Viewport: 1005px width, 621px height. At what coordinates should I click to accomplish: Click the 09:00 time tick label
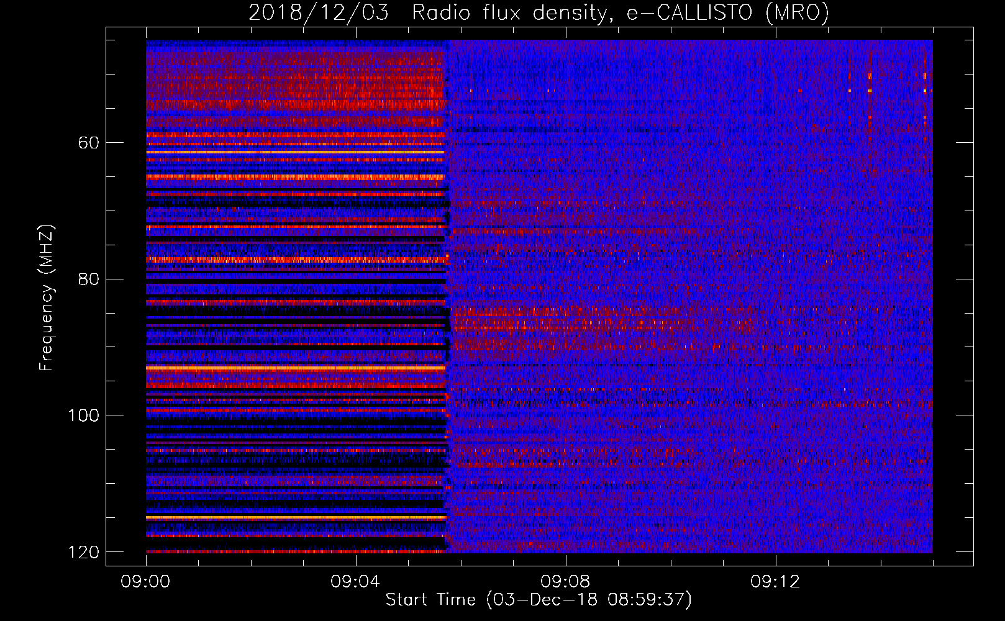pyautogui.click(x=145, y=582)
